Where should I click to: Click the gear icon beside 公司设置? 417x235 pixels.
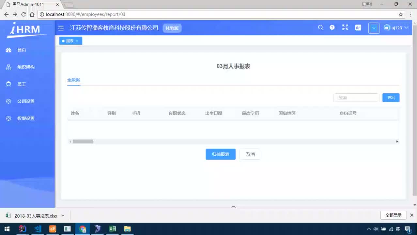click(9, 101)
